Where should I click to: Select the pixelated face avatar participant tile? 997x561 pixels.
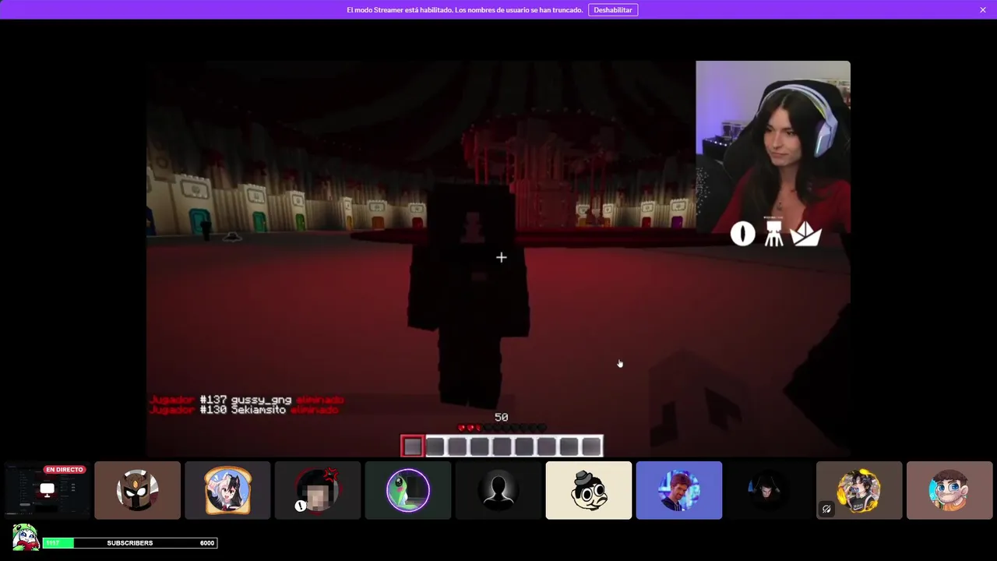(318, 490)
